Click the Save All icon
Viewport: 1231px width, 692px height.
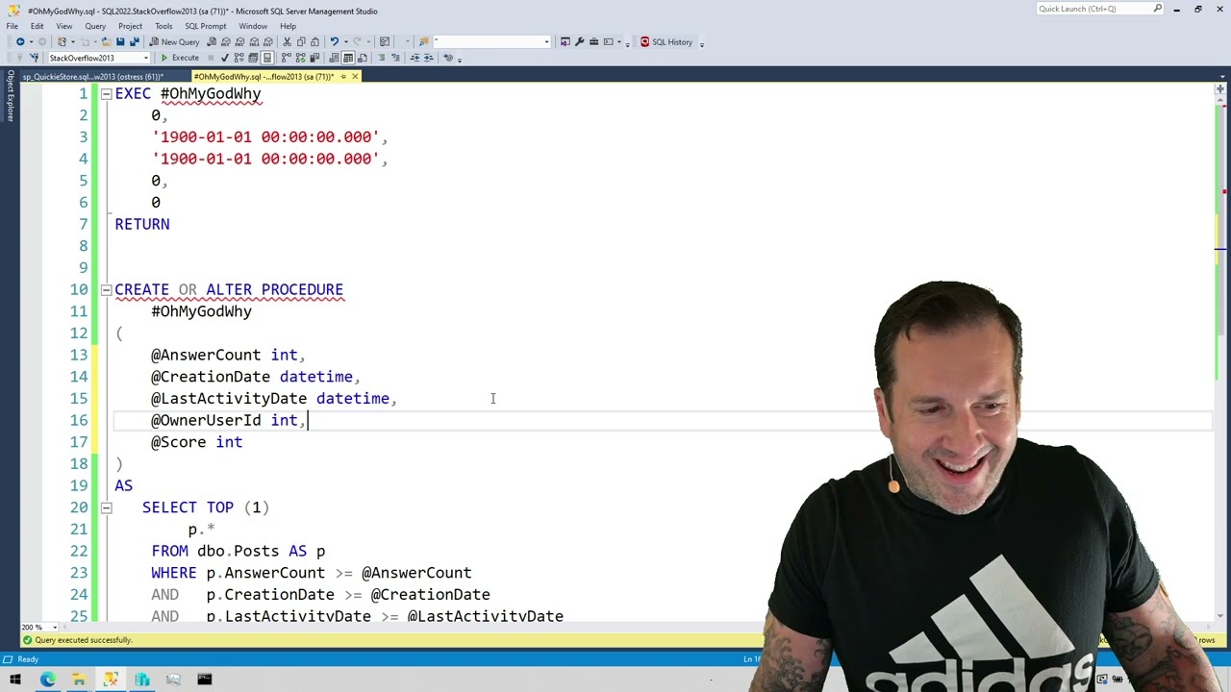click(134, 41)
